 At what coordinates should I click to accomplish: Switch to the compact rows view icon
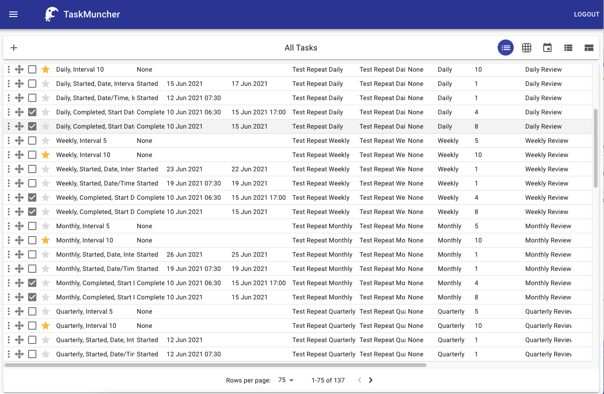[x=568, y=48]
